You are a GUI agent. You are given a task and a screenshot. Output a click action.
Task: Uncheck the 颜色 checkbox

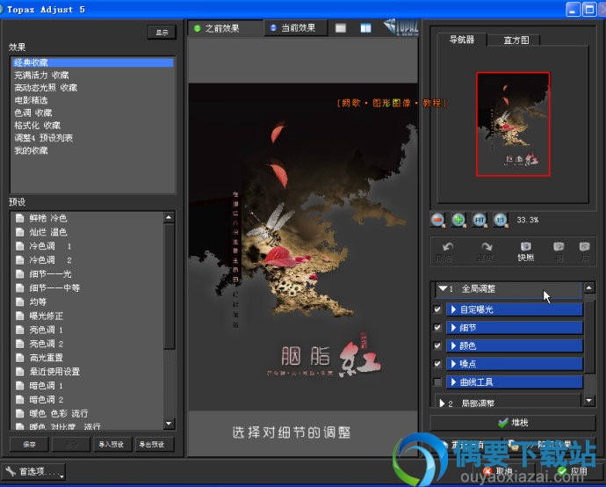click(437, 345)
